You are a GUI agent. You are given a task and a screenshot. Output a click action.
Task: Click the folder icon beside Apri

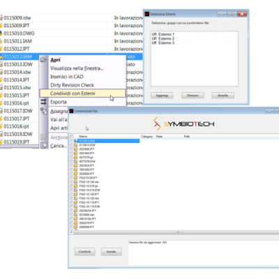pyautogui.click(x=44, y=60)
